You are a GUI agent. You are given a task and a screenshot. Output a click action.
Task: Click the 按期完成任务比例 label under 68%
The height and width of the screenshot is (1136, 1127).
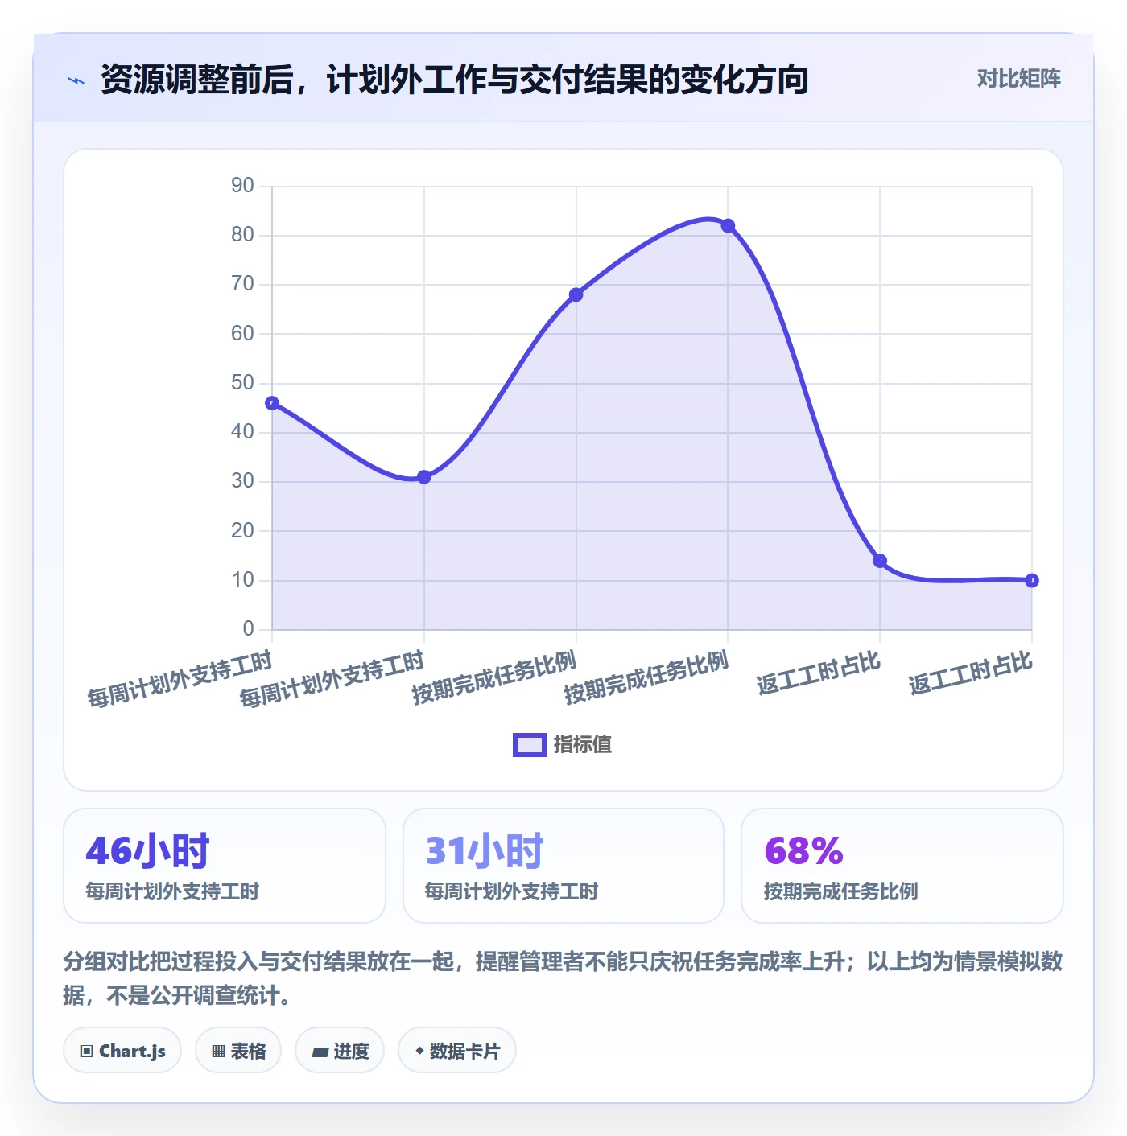point(840,891)
